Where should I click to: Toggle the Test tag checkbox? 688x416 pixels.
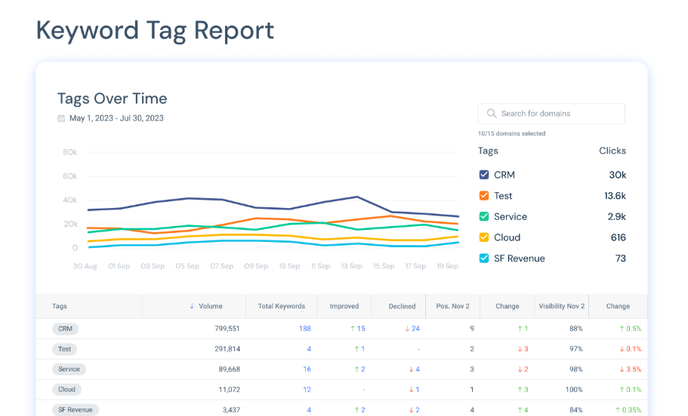point(484,196)
